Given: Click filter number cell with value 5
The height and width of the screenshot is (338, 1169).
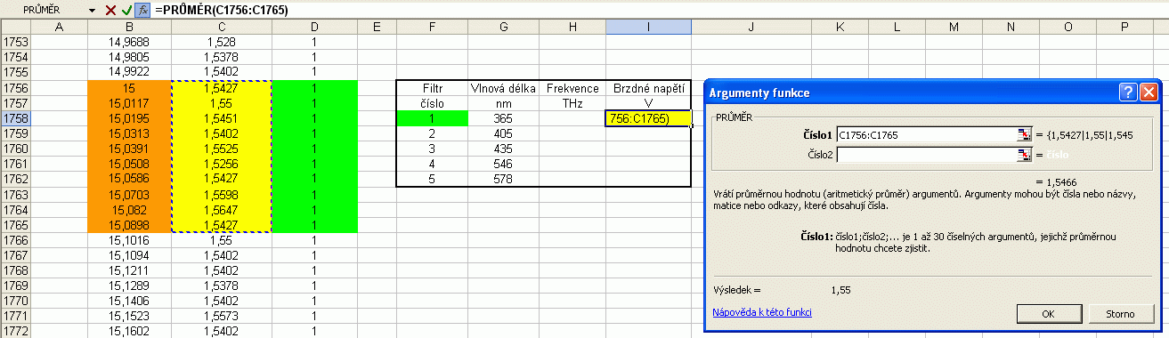Looking at the screenshot, I should pyautogui.click(x=432, y=179).
